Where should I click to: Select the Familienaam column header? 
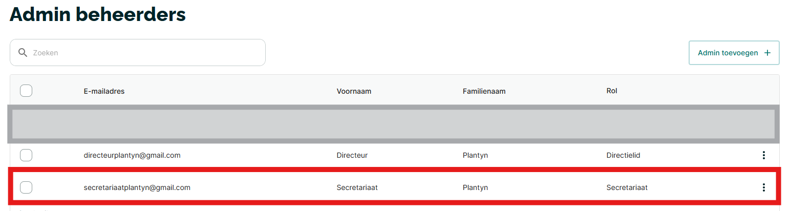coord(484,91)
